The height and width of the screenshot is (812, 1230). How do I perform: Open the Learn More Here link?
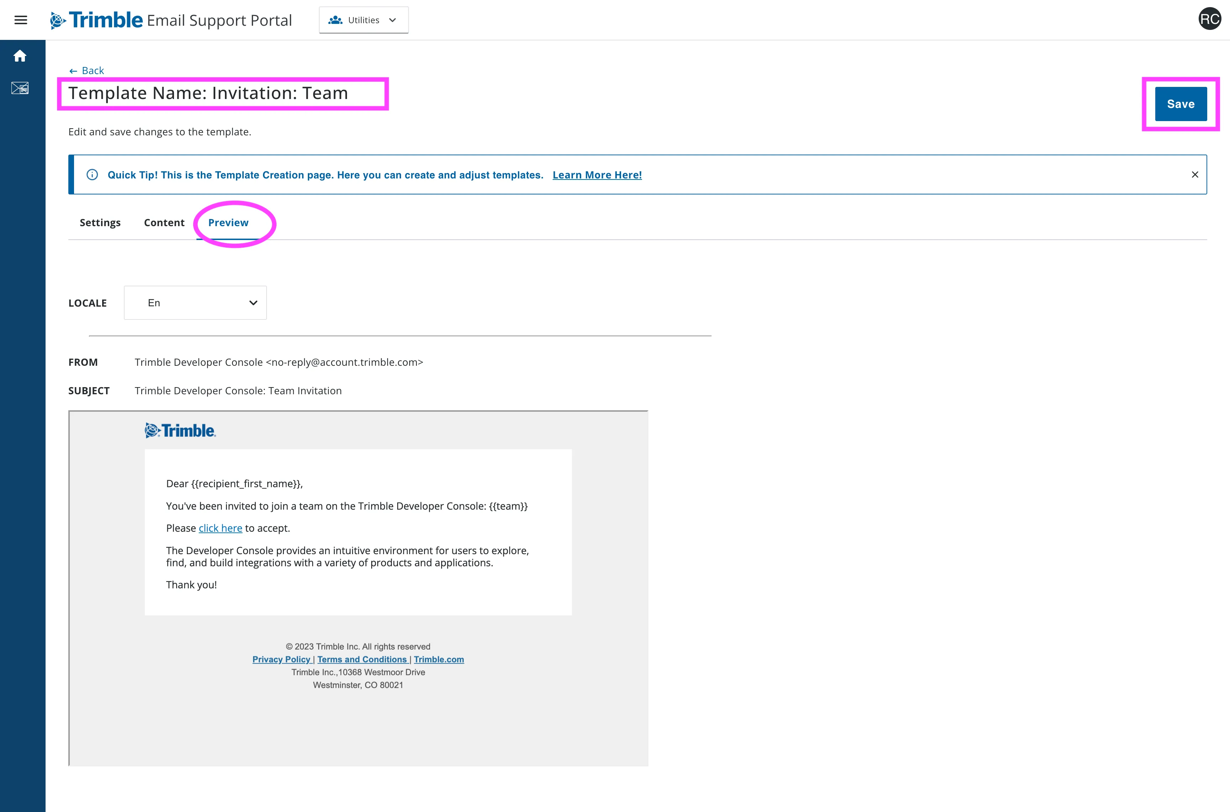coord(596,175)
